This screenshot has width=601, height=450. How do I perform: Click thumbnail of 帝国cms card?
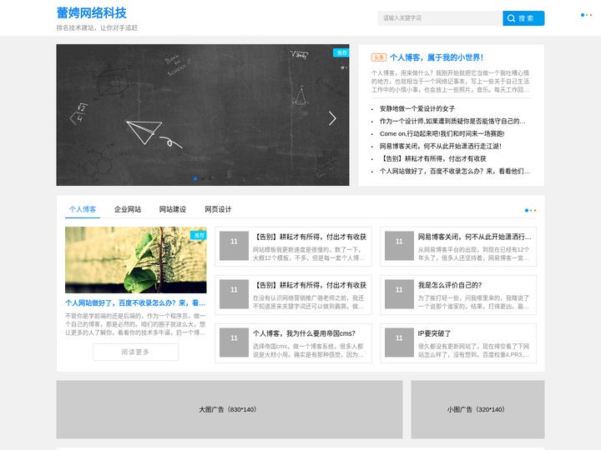click(x=234, y=342)
